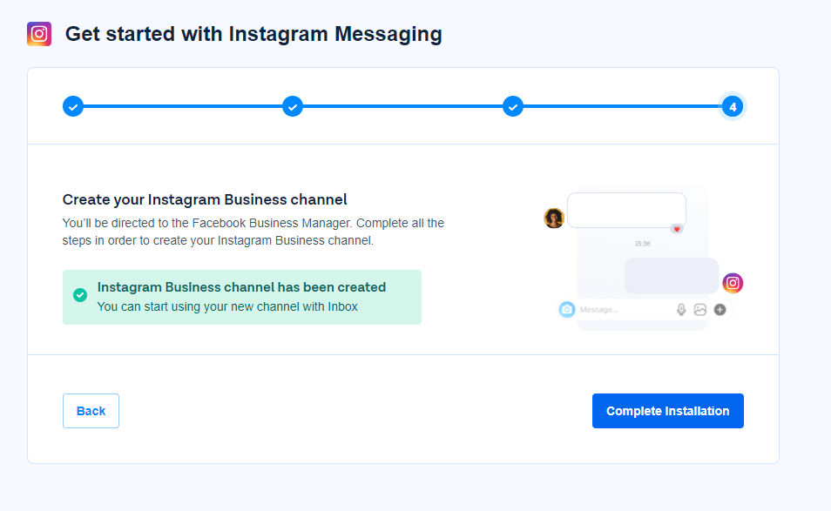Click the microphone icon in message bar
The height and width of the screenshot is (511, 831).
[681, 310]
